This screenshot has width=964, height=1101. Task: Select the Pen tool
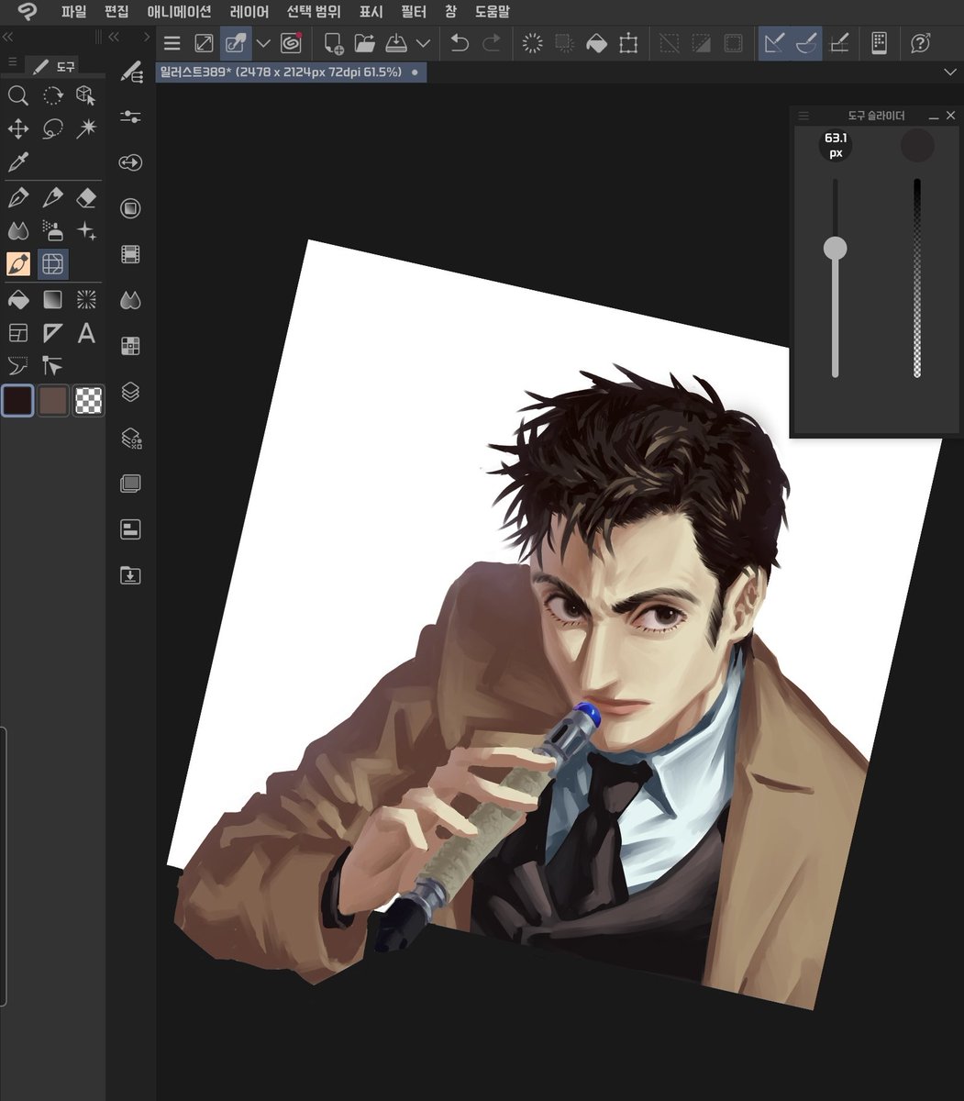pyautogui.click(x=18, y=196)
